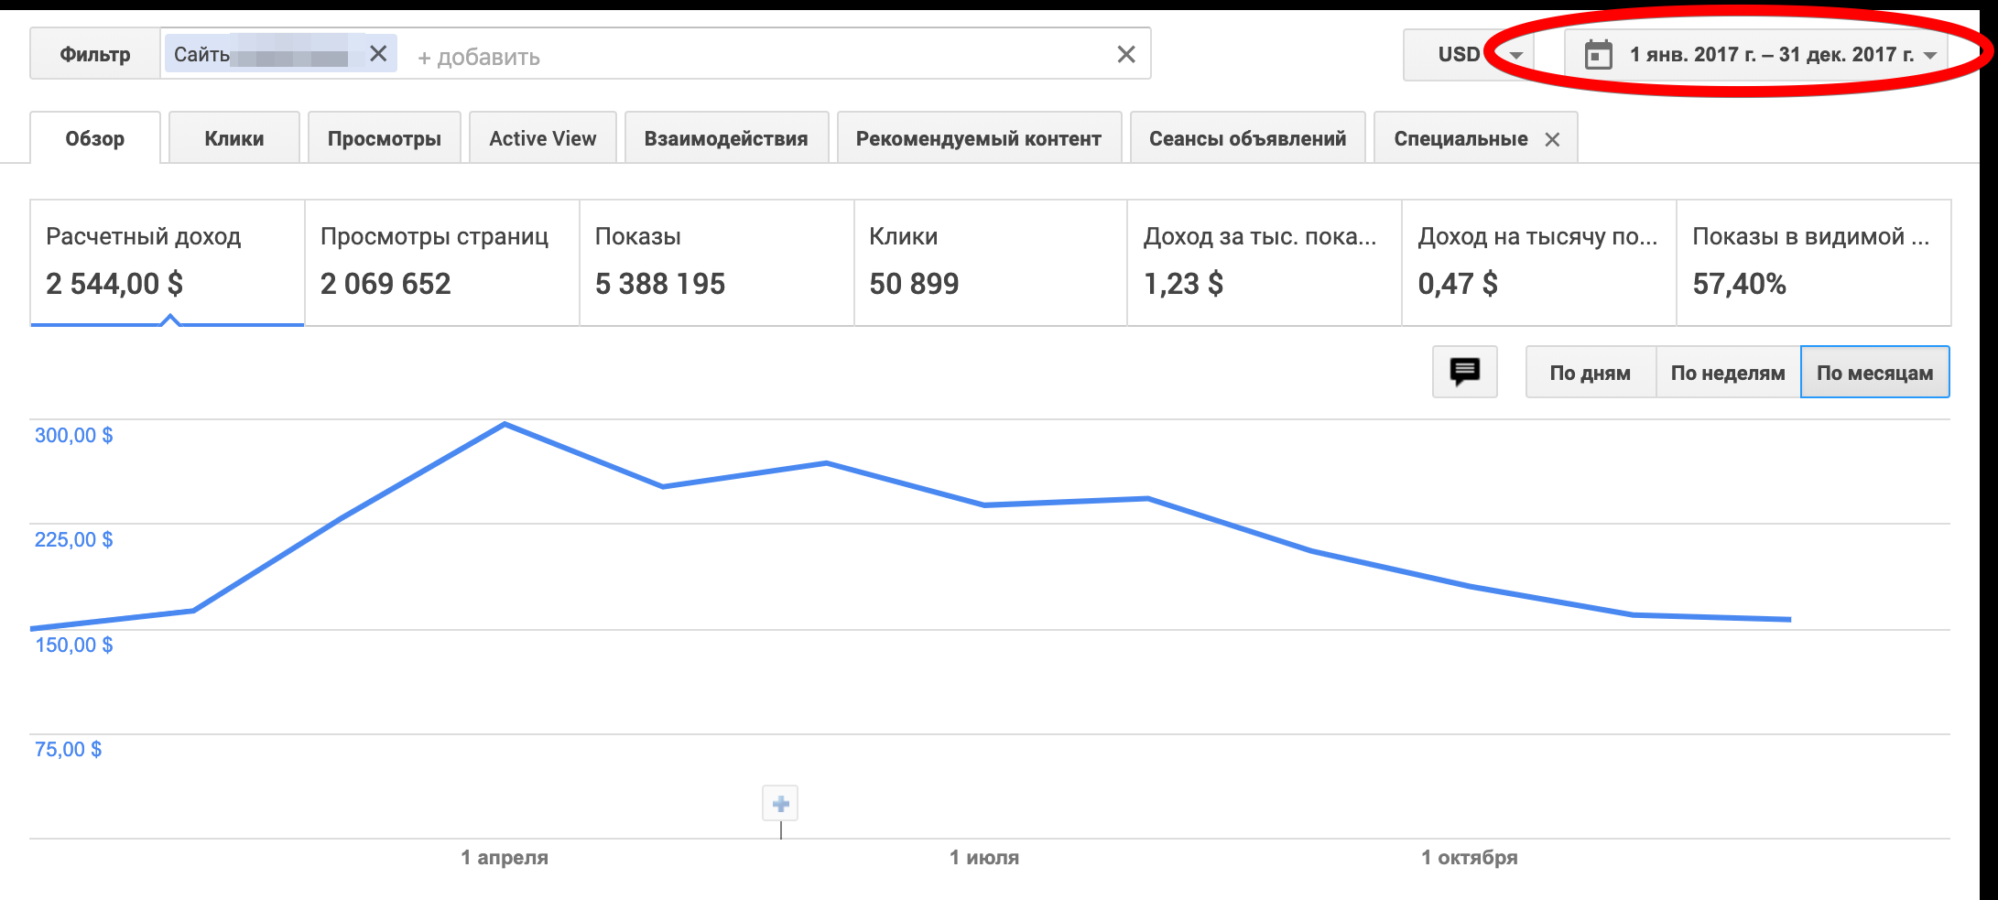Click the plus marker on chart axis
The width and height of the screenshot is (1998, 900).
[780, 804]
